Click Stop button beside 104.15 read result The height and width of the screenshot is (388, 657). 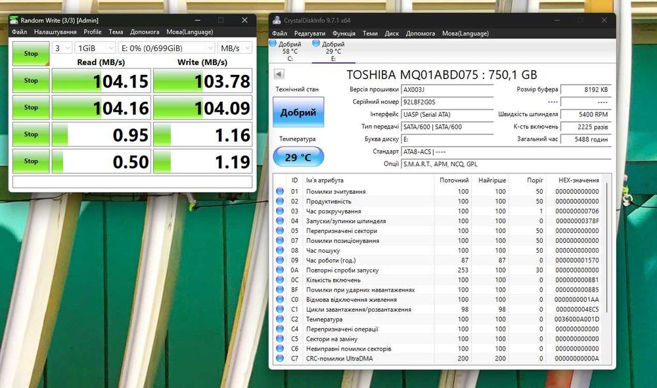click(x=31, y=80)
